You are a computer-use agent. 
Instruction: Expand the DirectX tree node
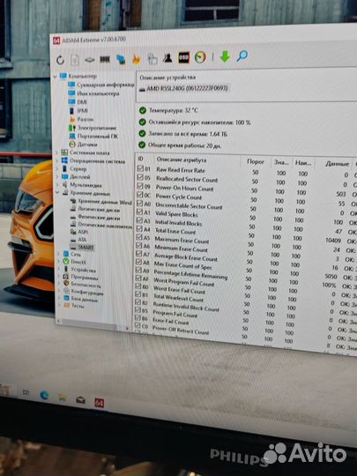pyautogui.click(x=58, y=262)
